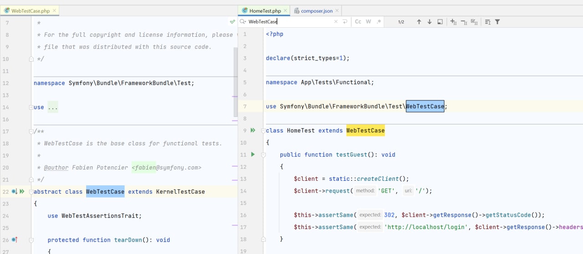Click the subclasses gutter icon beside WebTestCase class
Image resolution: width=583 pixels, height=254 pixels.
tap(15, 192)
